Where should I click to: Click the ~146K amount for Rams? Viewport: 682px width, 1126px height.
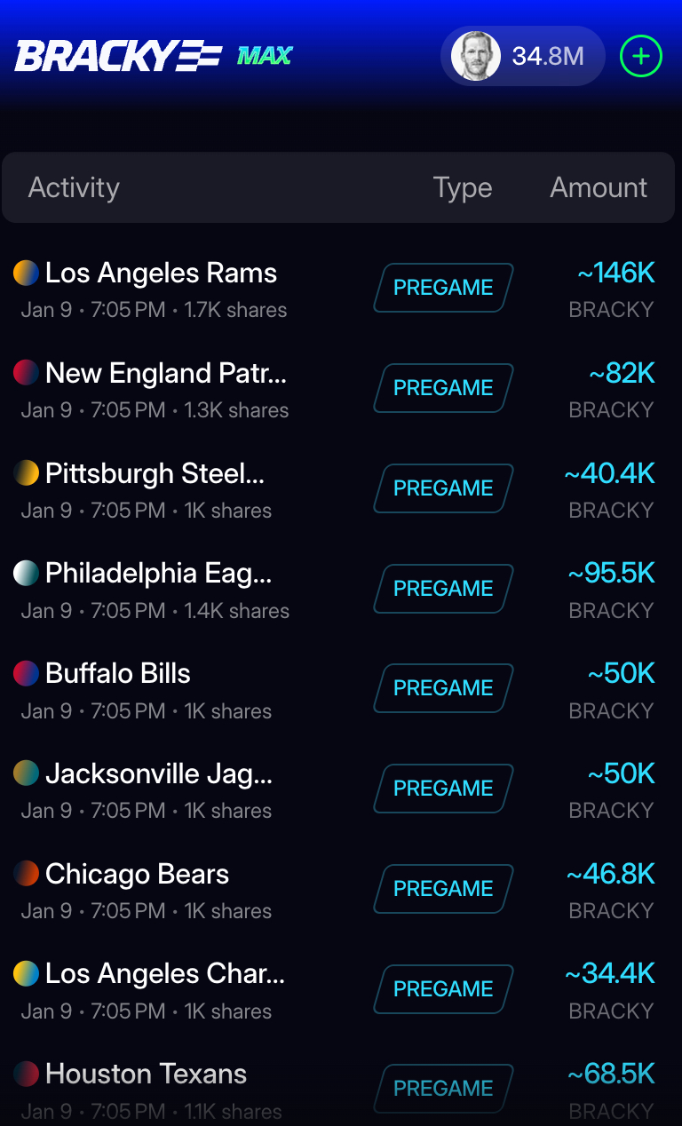615,274
